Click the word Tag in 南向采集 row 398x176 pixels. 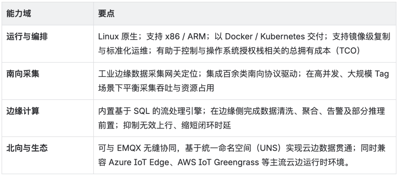coord(382,74)
